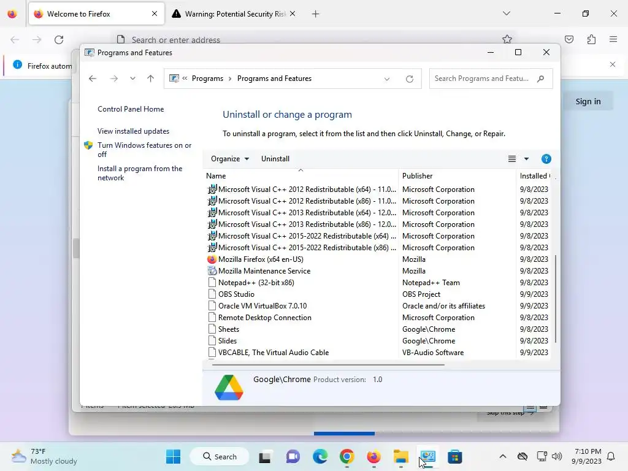Click Install a program from the network

[x=140, y=173]
